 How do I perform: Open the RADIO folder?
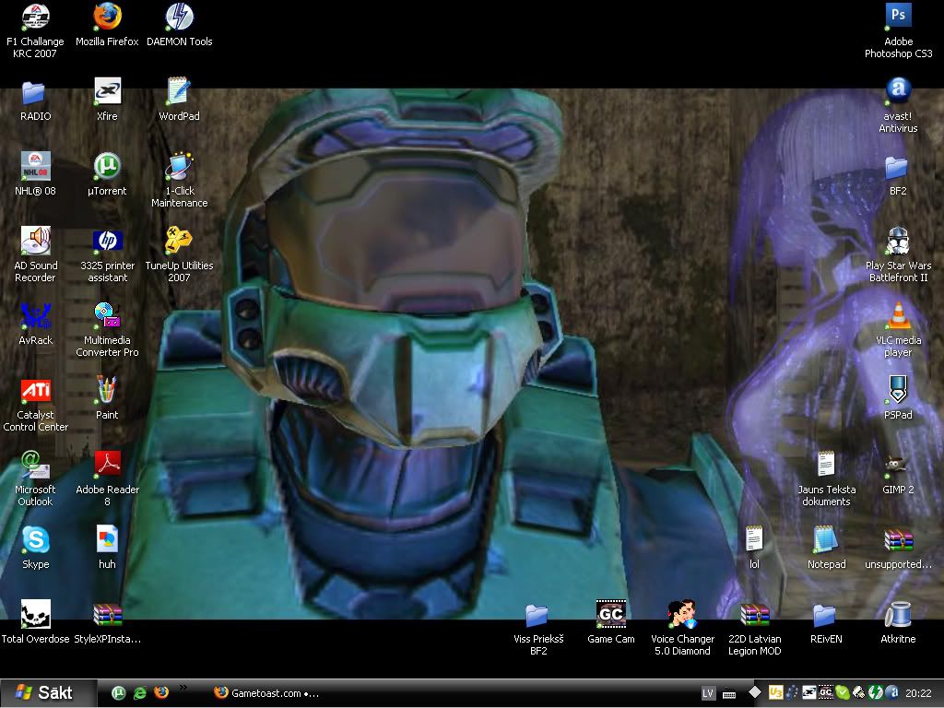coord(35,100)
